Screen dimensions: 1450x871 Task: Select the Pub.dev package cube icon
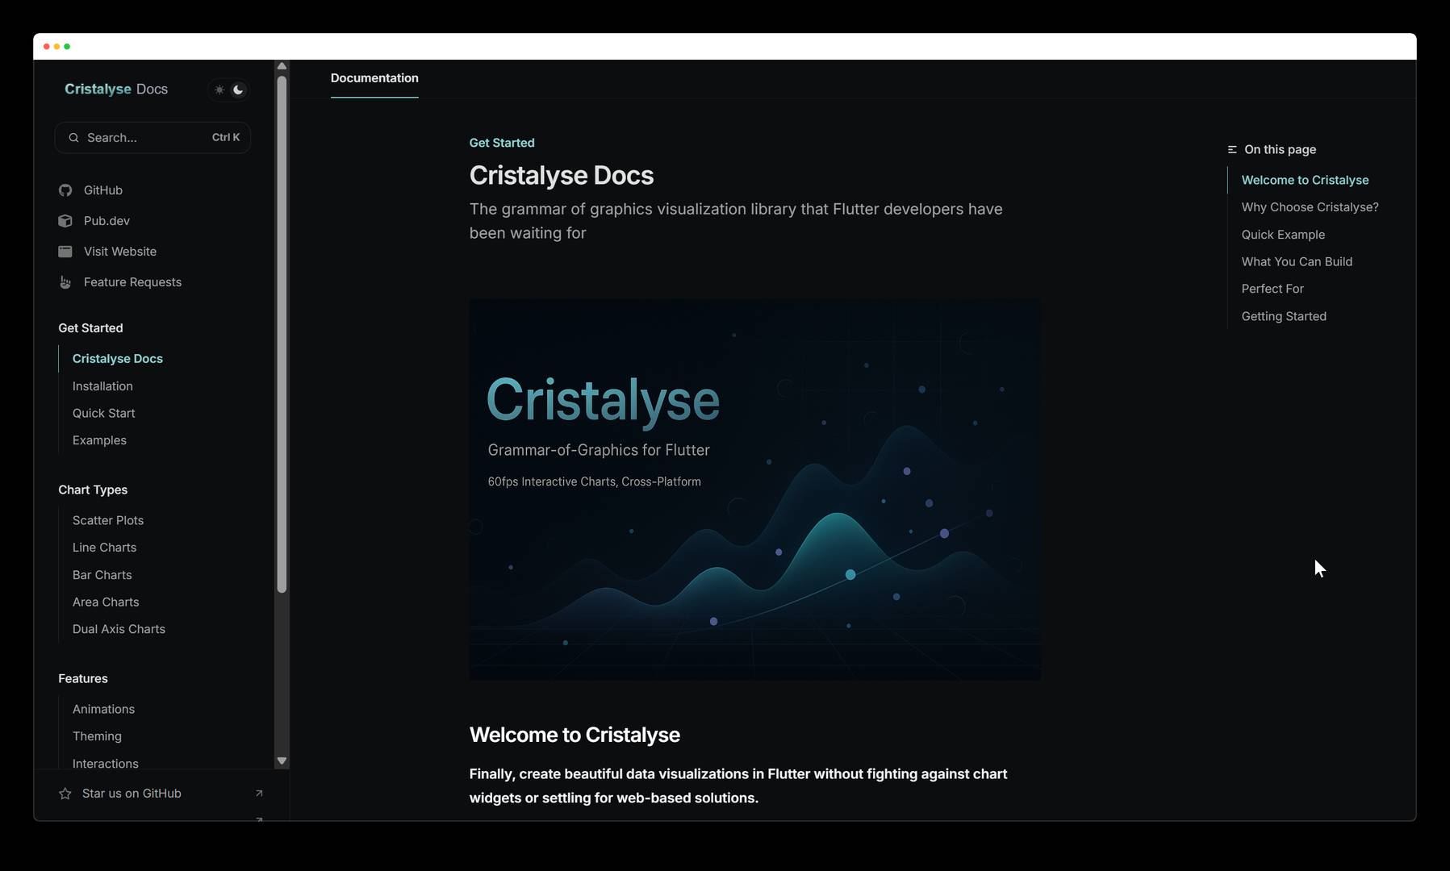click(65, 220)
